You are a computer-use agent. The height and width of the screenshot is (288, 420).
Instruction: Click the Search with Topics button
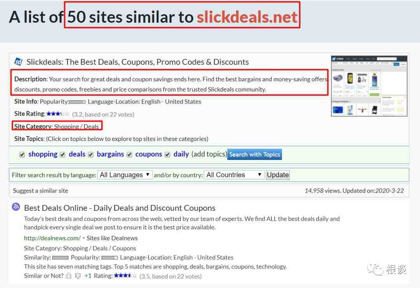[254, 154]
